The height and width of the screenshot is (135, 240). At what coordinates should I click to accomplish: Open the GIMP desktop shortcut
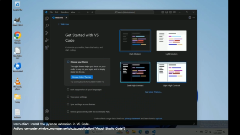pyautogui.click(x=18, y=22)
